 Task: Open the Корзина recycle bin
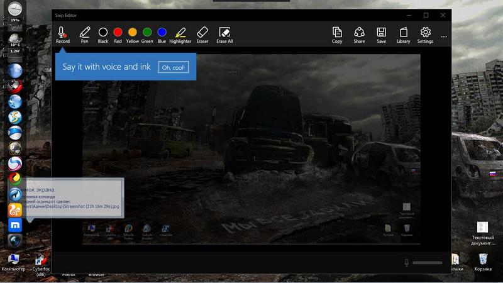click(x=483, y=262)
